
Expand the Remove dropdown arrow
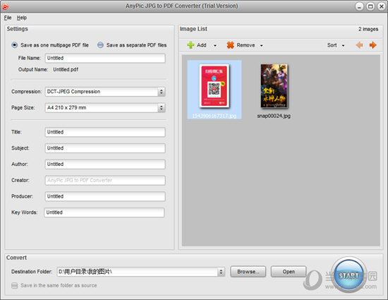261,46
